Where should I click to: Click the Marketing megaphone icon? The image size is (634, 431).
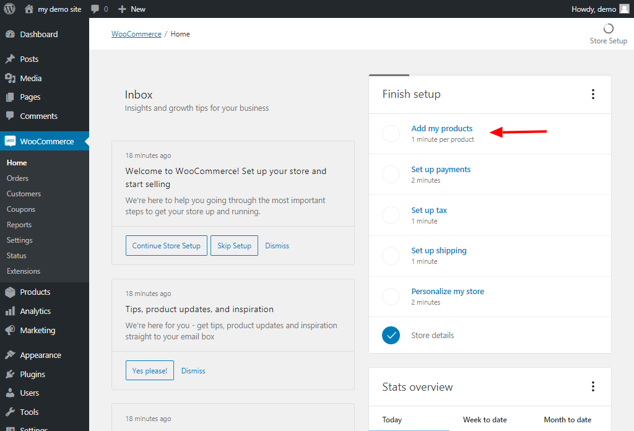[x=10, y=330]
